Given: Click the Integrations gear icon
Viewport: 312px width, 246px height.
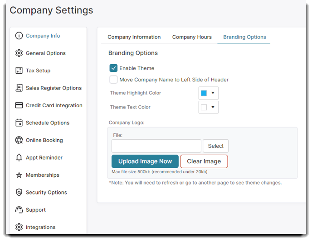Looking at the screenshot, I should click(x=19, y=227).
